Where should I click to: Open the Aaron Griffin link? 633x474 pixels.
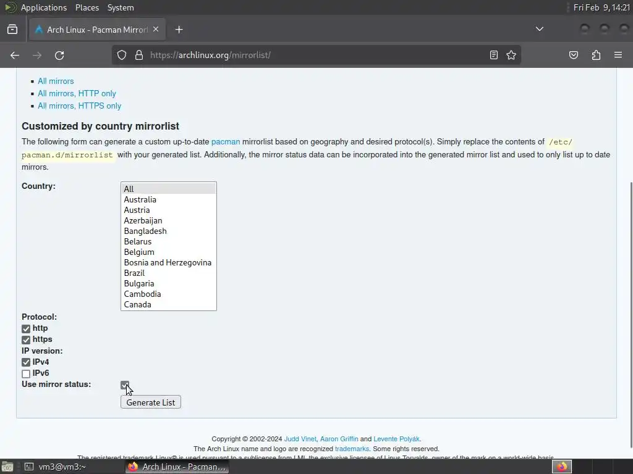[x=339, y=439]
